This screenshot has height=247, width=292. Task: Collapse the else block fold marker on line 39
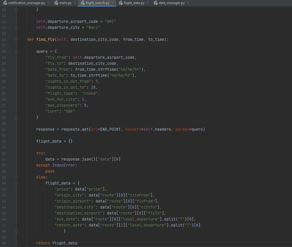pos(16,177)
